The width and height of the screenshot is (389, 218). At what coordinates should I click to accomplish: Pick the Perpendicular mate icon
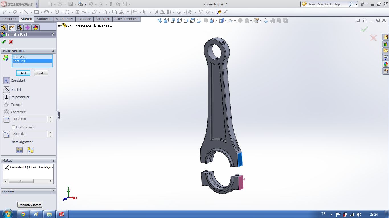coord(6,97)
